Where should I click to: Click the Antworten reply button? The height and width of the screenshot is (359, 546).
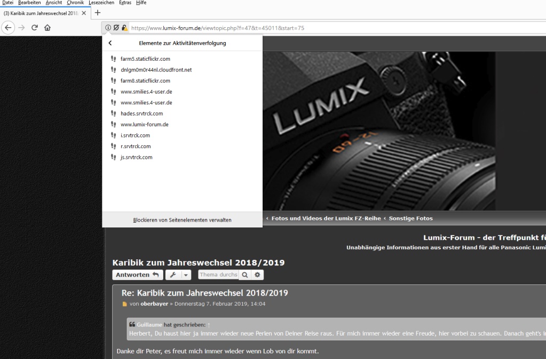tap(137, 275)
